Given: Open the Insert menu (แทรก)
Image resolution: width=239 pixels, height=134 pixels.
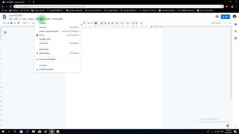Looking at the screenshot, I should coord(25,19).
